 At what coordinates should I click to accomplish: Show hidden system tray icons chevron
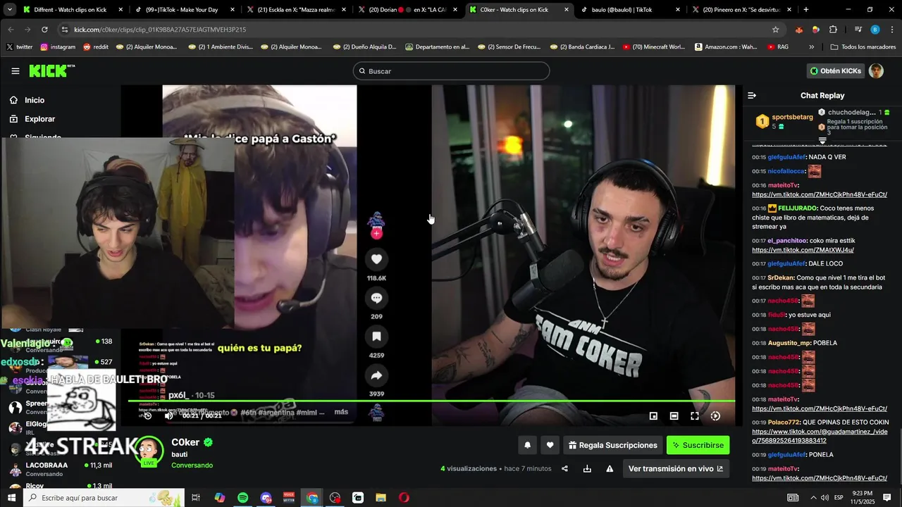coord(814,498)
